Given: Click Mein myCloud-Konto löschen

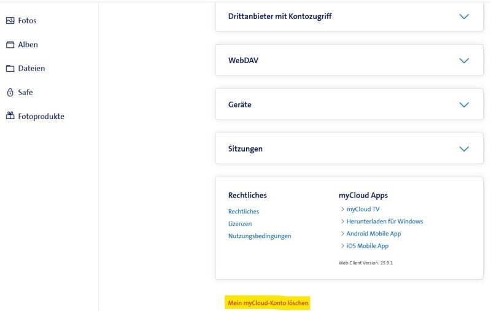Looking at the screenshot, I should tap(268, 303).
